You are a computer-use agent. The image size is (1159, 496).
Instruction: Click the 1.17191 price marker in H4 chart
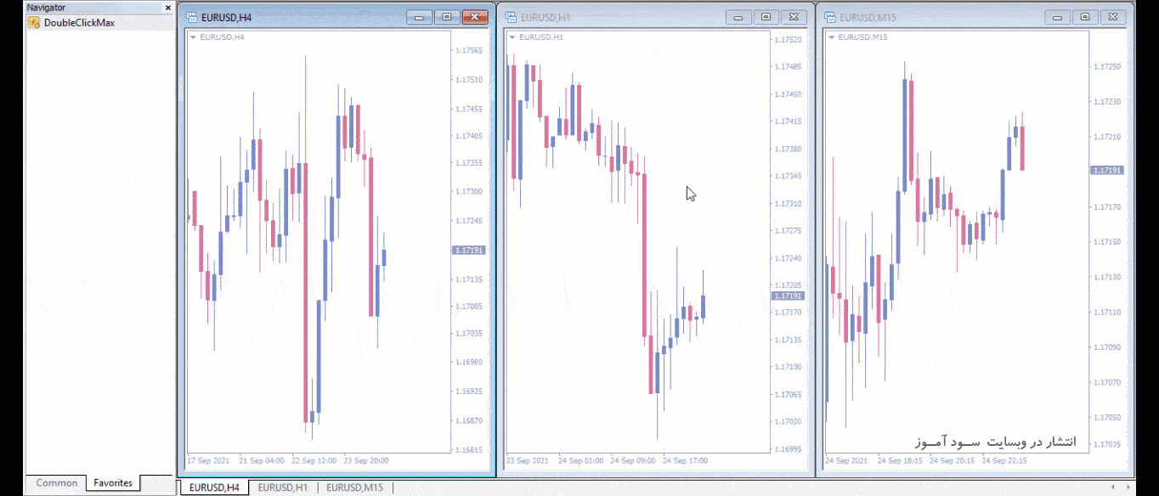tap(468, 250)
